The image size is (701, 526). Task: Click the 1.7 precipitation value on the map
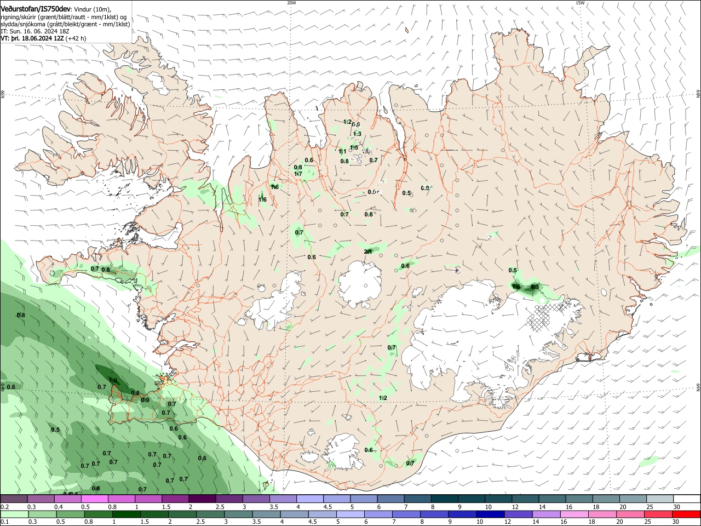pos(298,174)
